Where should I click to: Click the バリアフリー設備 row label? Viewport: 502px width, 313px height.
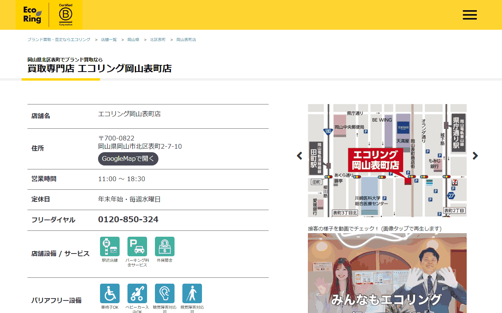pos(56,300)
